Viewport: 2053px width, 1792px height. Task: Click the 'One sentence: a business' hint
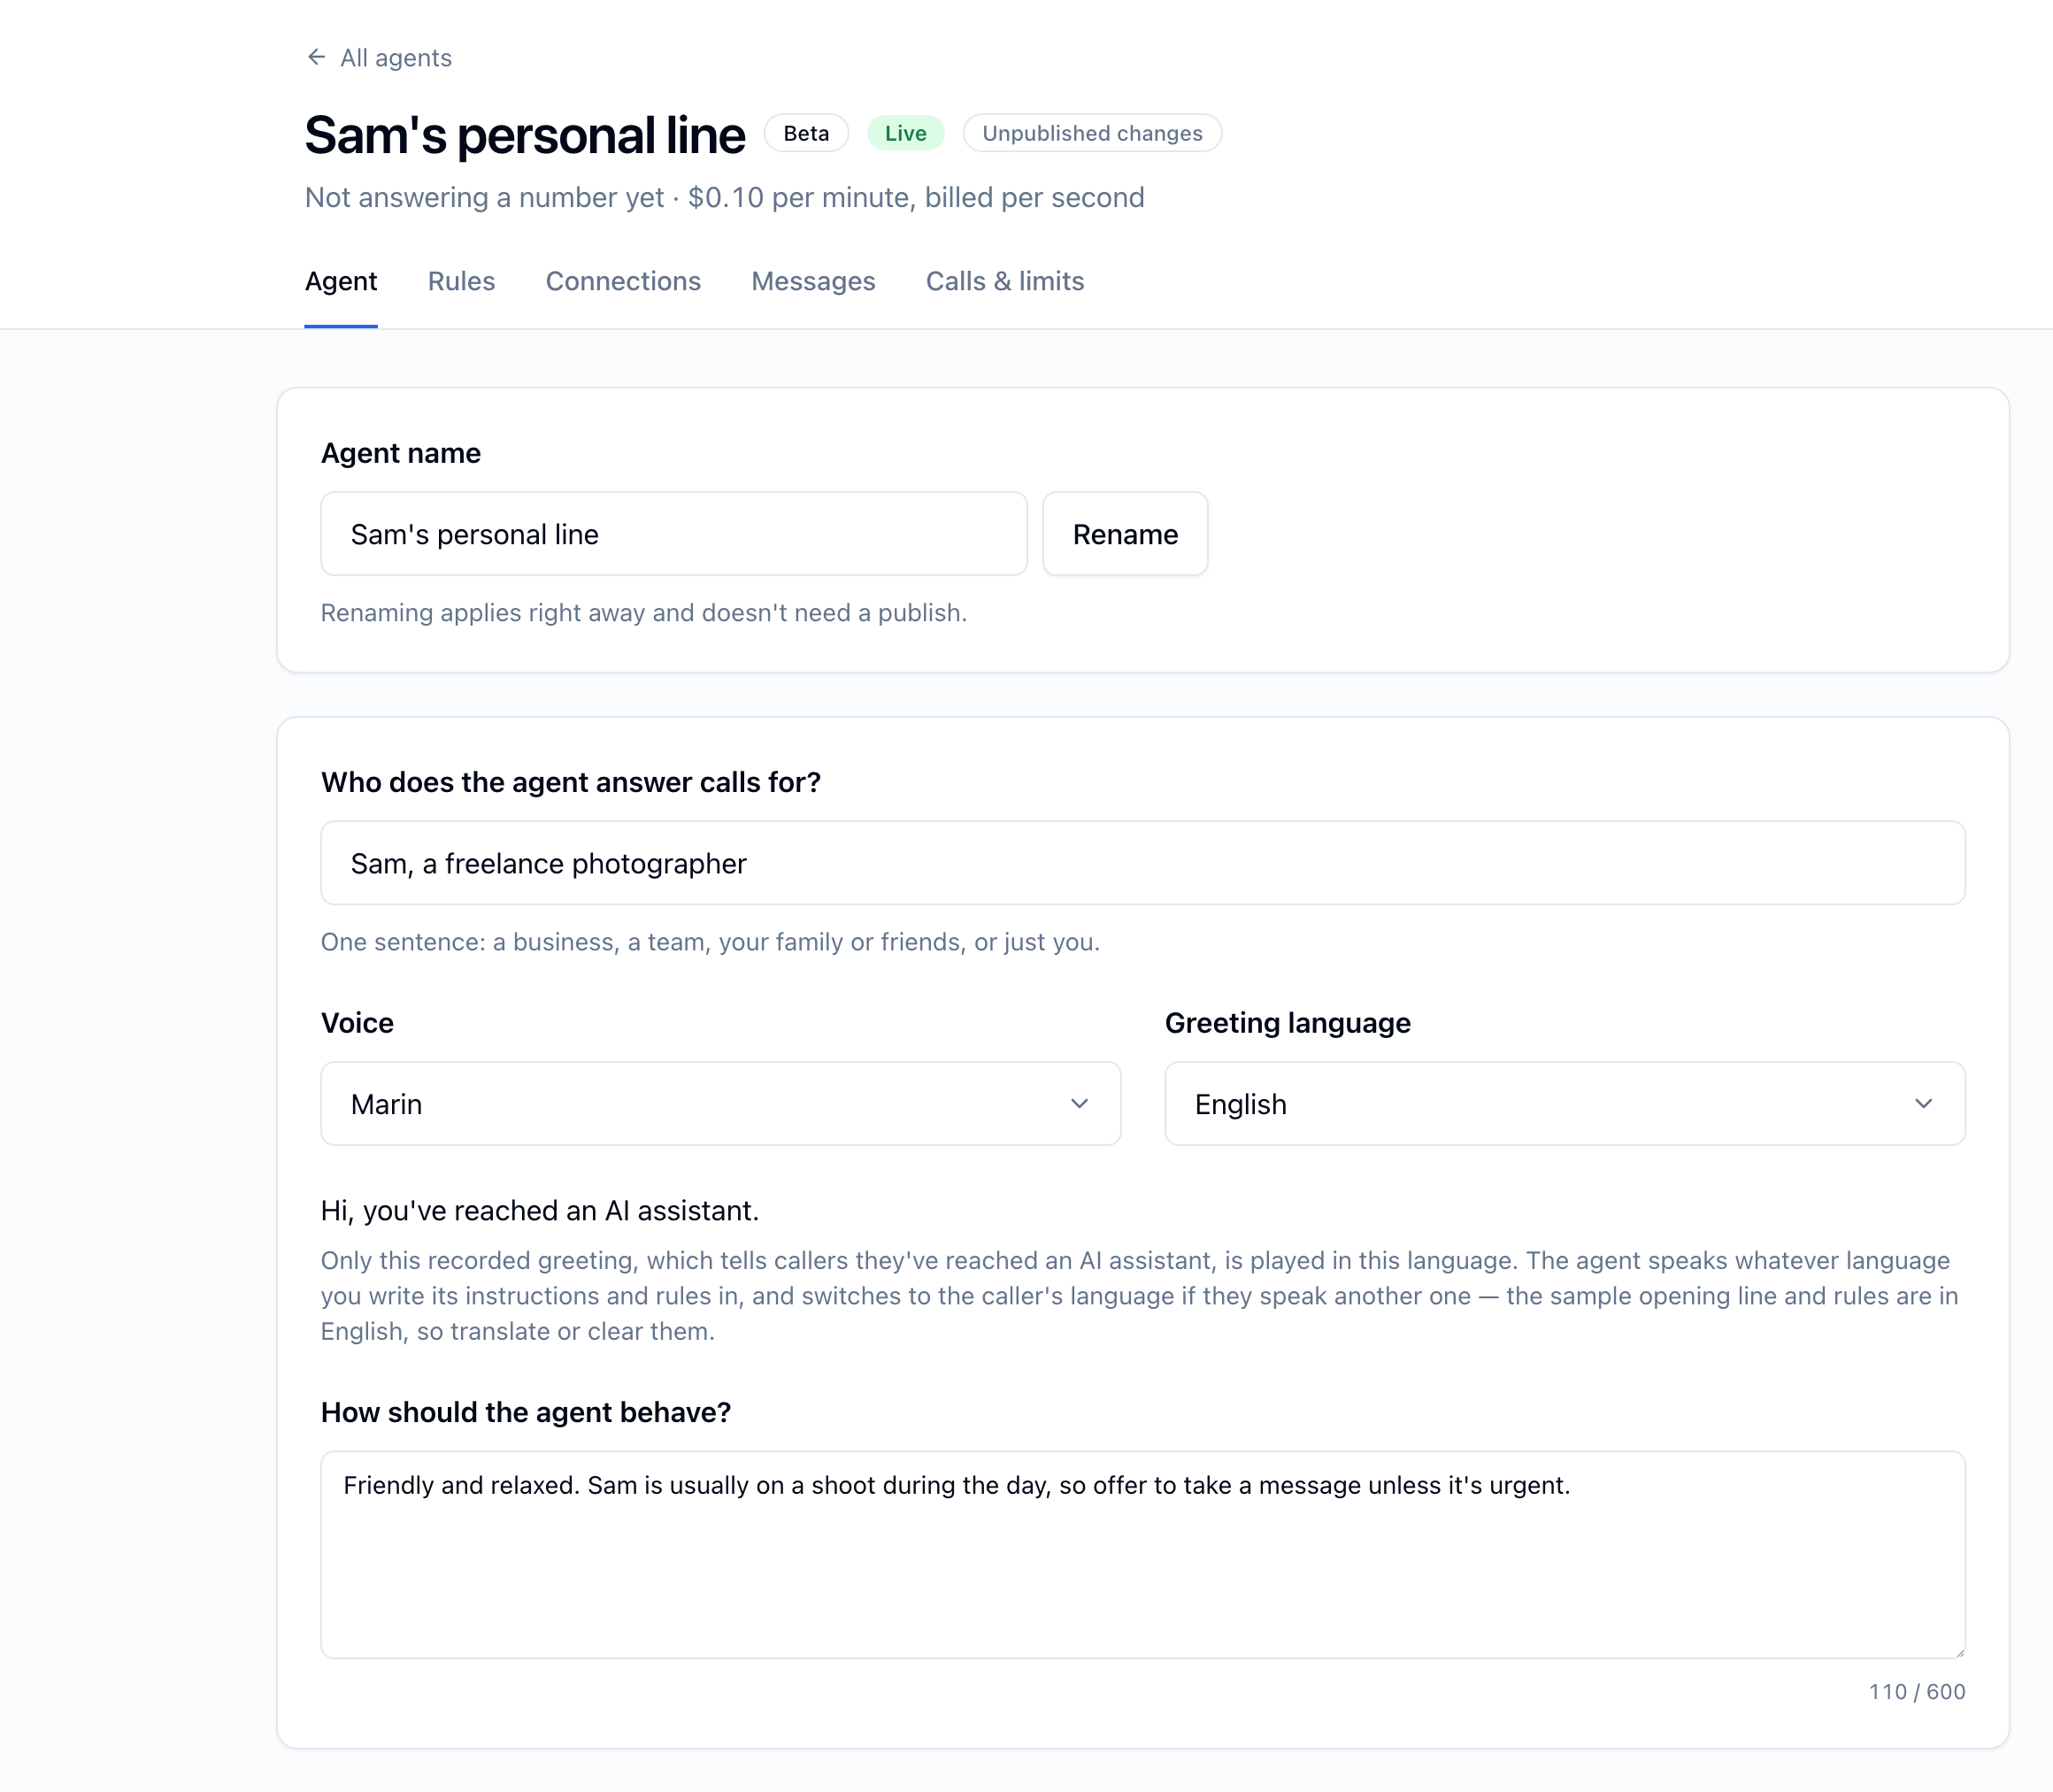710,942
